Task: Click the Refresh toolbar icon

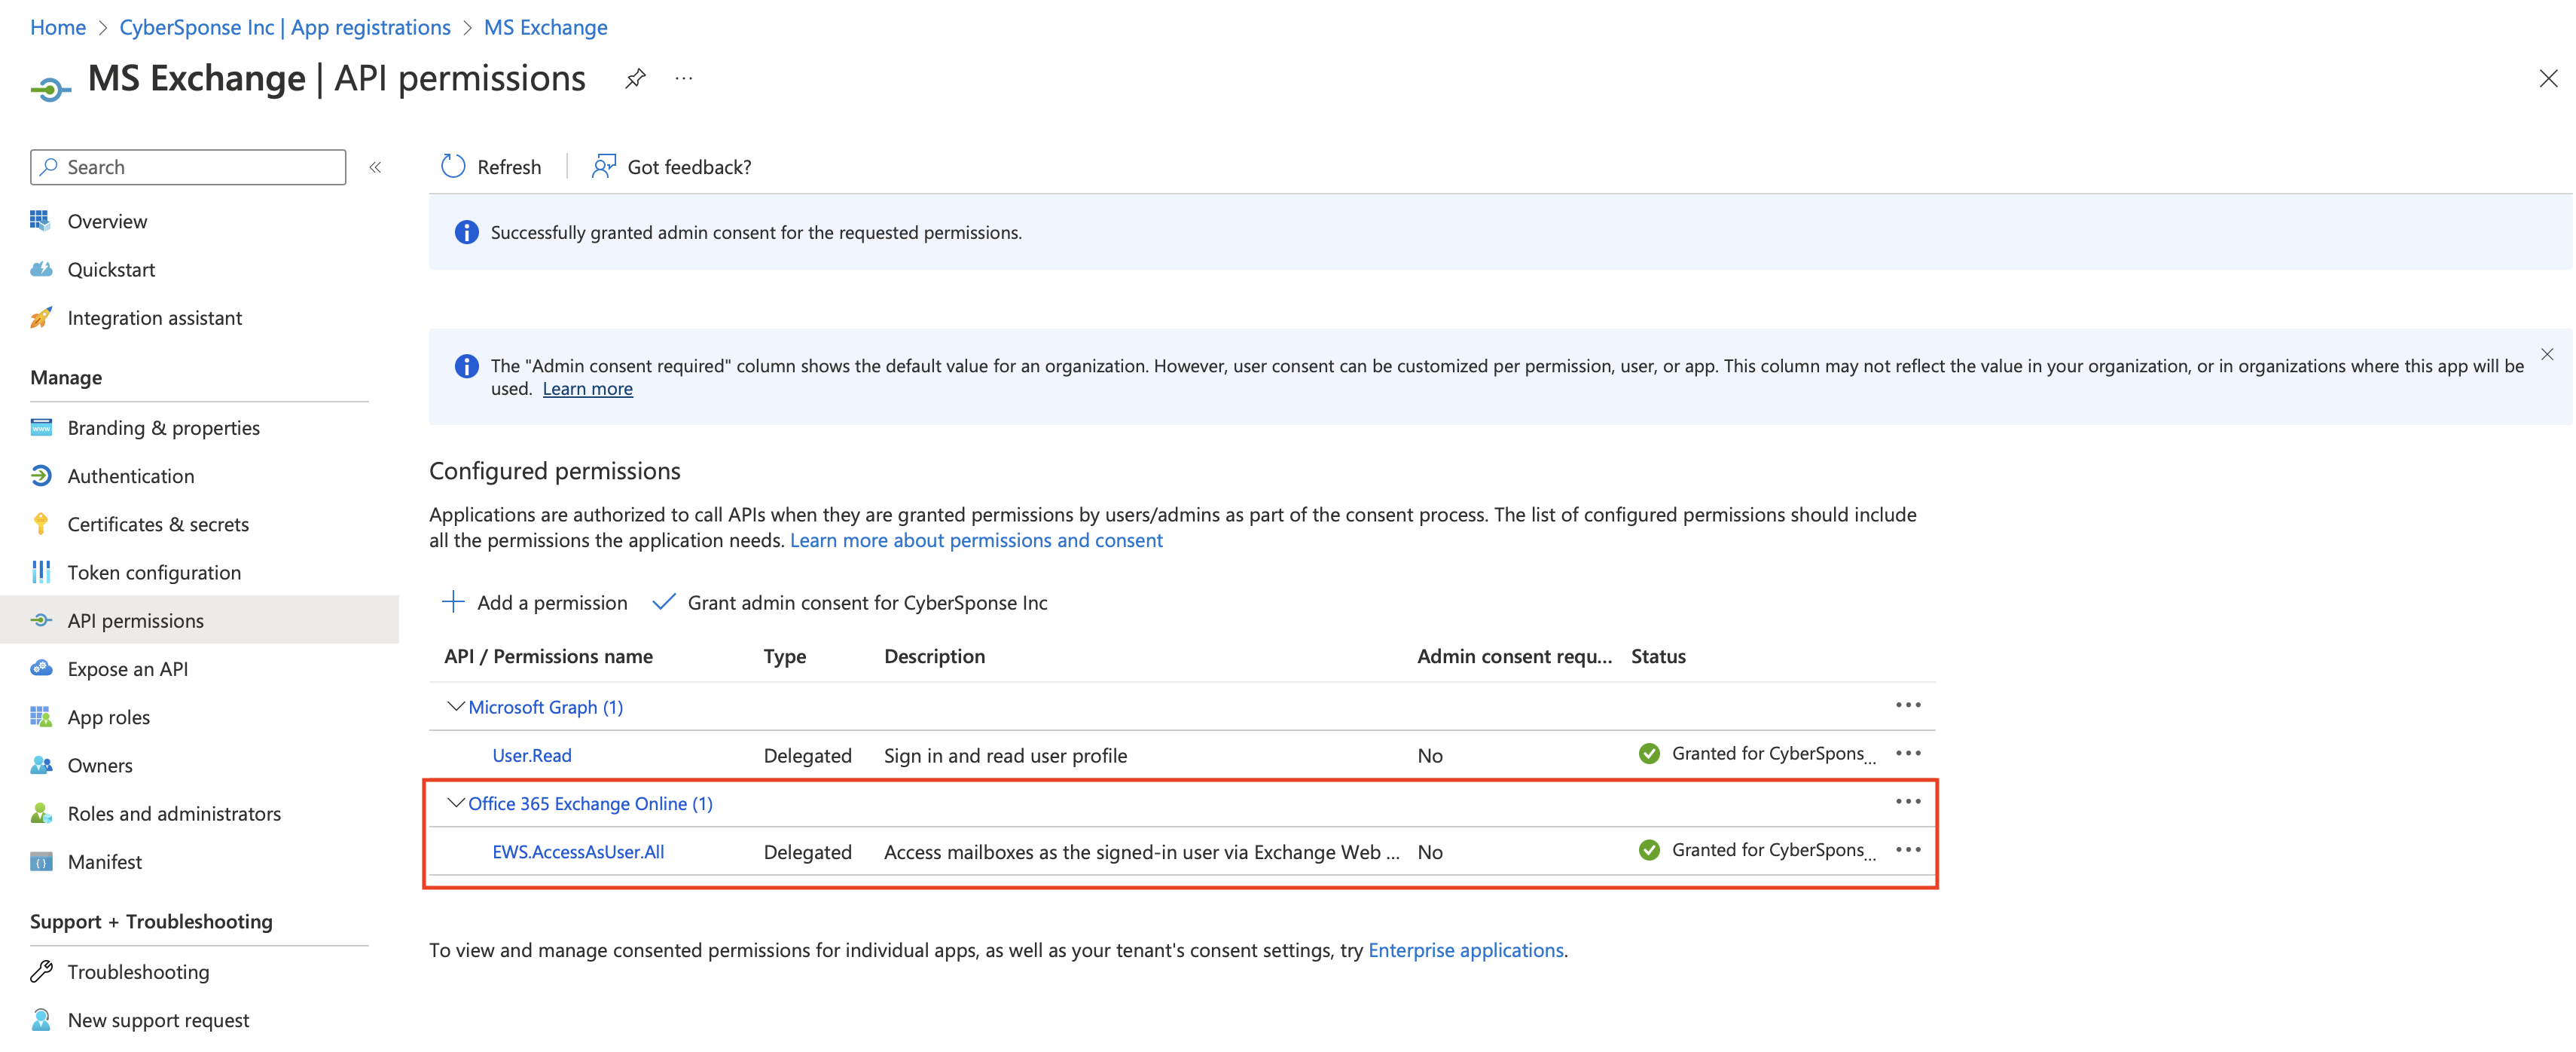Action: pyautogui.click(x=453, y=166)
